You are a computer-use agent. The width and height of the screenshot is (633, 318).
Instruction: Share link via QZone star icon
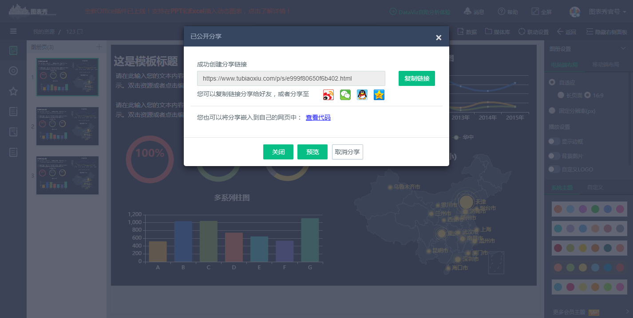[379, 95]
